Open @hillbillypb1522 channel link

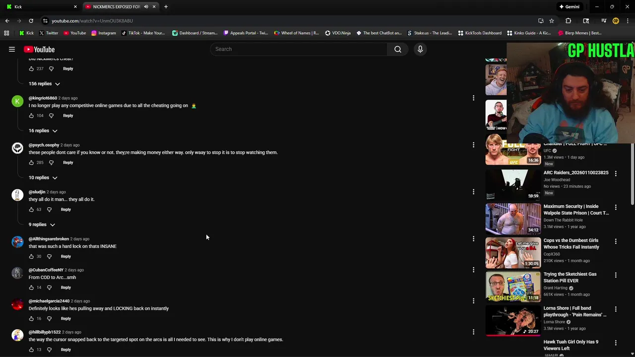pyautogui.click(x=45, y=332)
